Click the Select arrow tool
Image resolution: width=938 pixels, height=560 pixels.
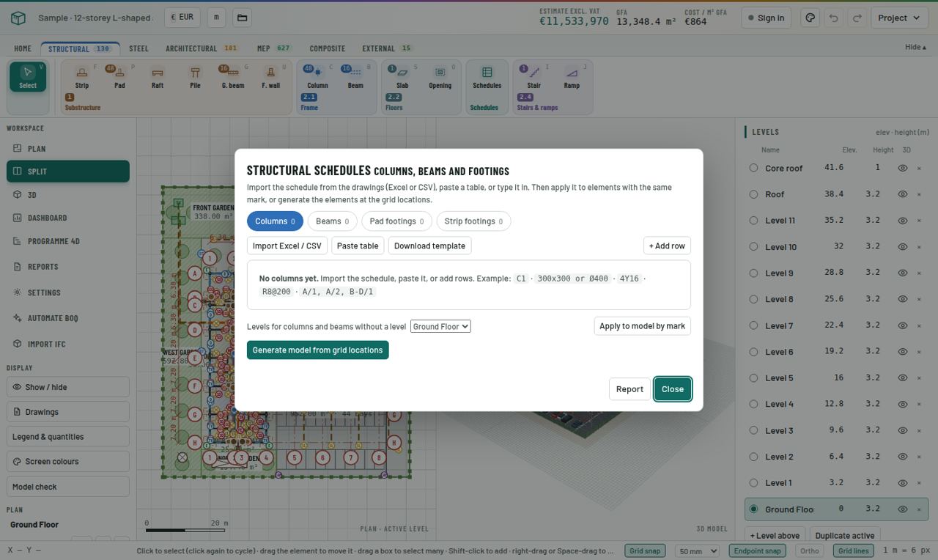coord(28,77)
